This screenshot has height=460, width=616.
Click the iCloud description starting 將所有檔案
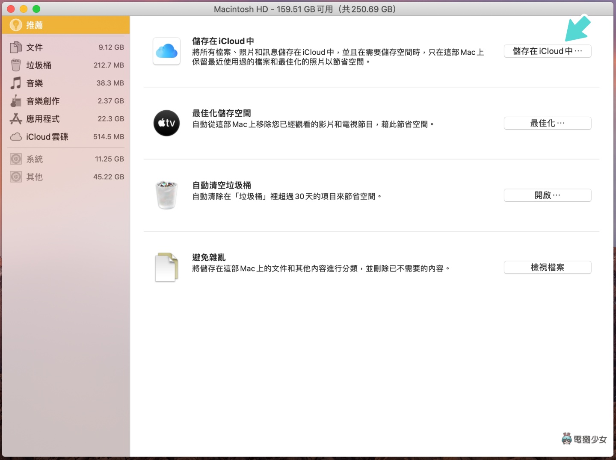click(338, 57)
